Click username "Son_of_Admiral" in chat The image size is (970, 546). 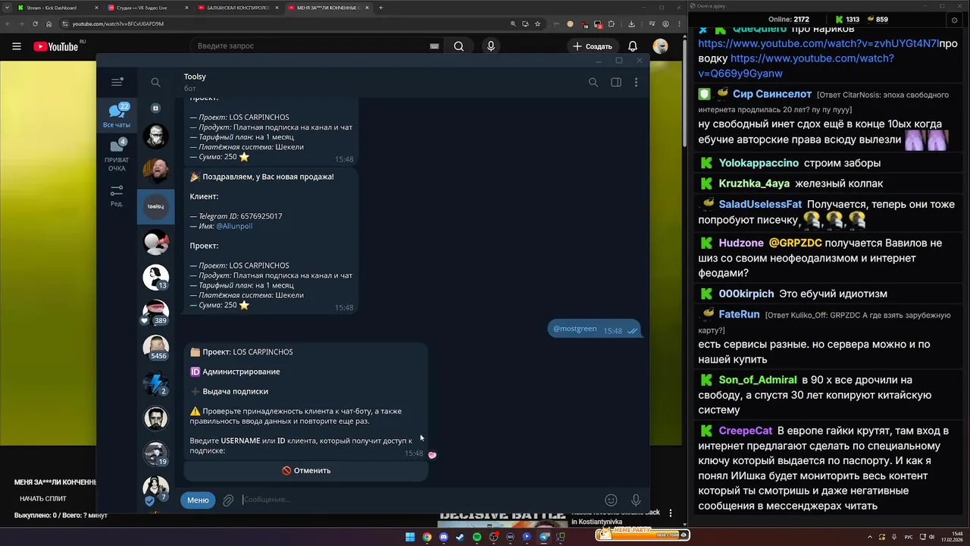click(x=758, y=380)
